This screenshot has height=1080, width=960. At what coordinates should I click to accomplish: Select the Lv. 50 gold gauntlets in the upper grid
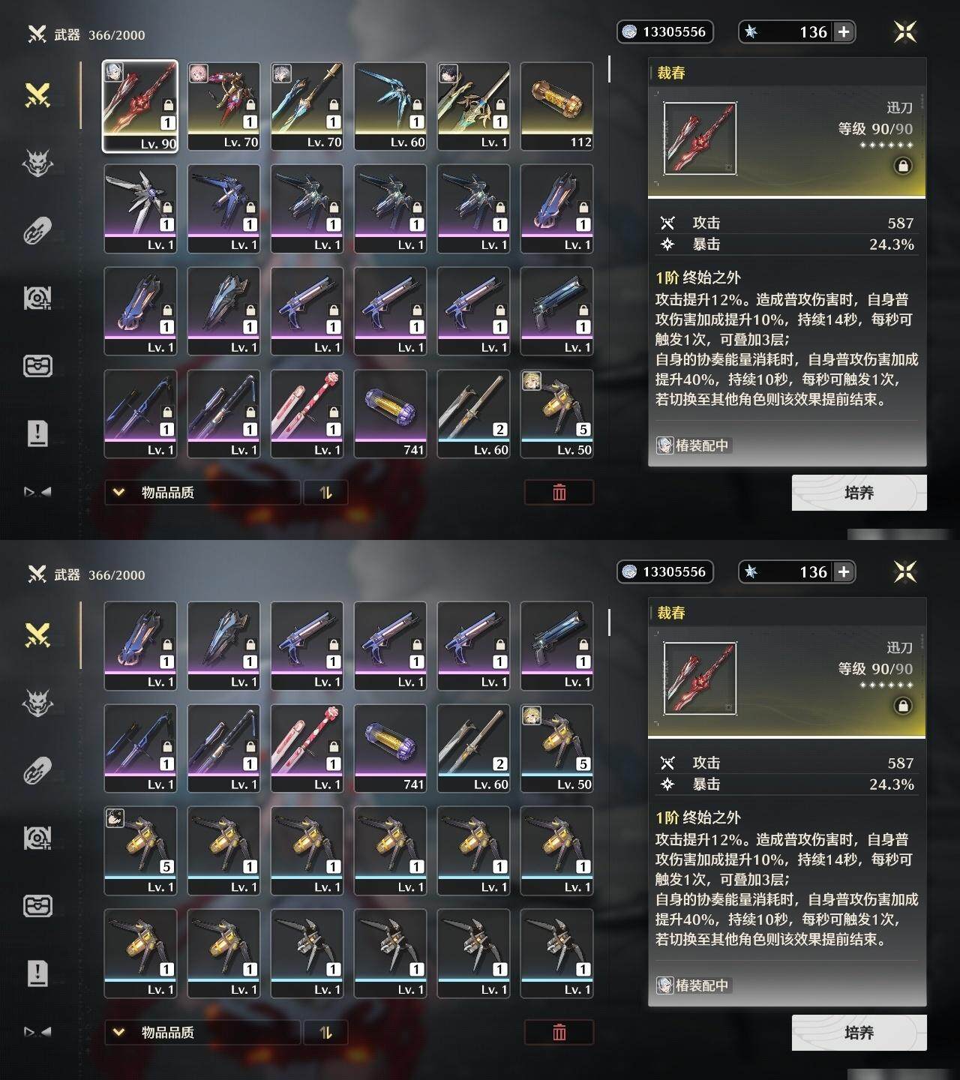tap(556, 414)
